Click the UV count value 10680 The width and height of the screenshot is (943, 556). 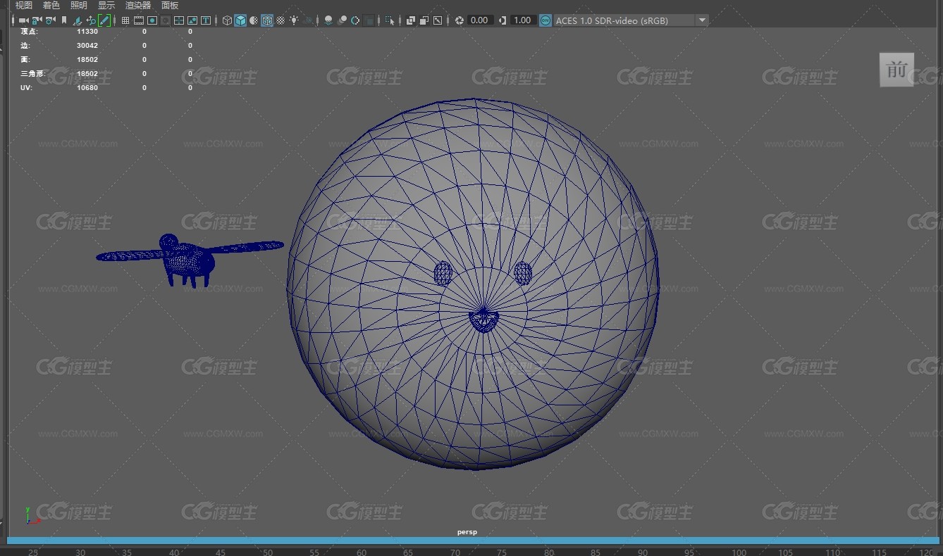point(87,88)
